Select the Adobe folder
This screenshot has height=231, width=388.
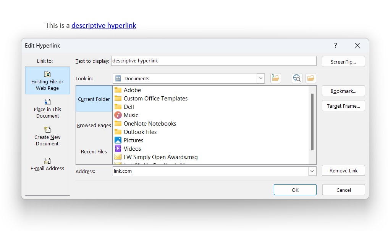coord(128,90)
